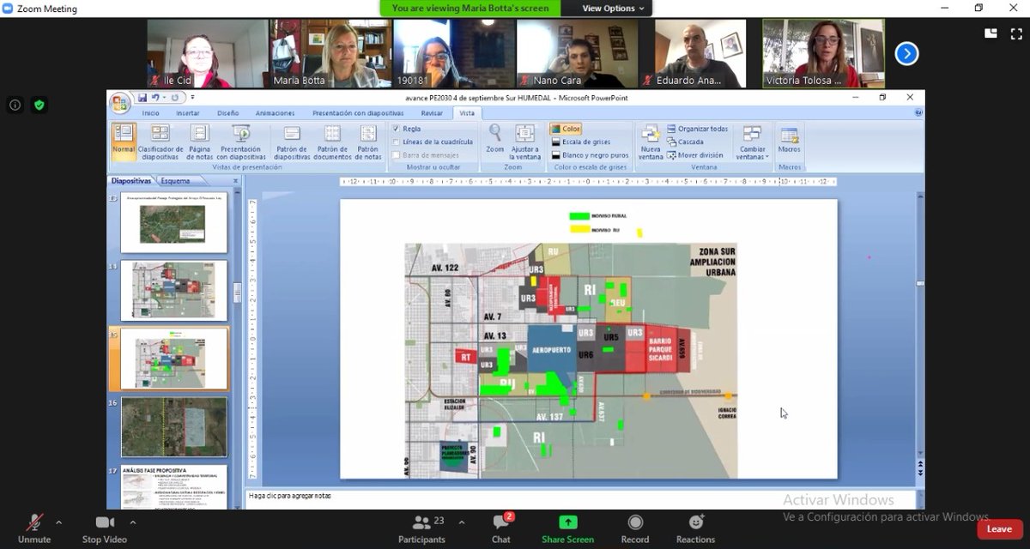Expand video options arrow next to Stop Video
This screenshot has height=549, width=1030.
133,522
